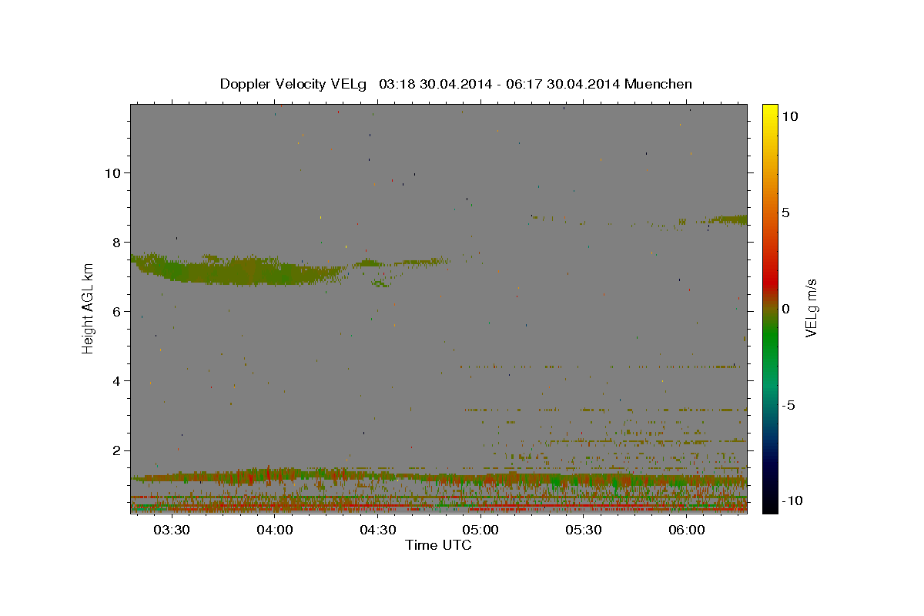Click the '04:30' time axis label

click(x=378, y=530)
